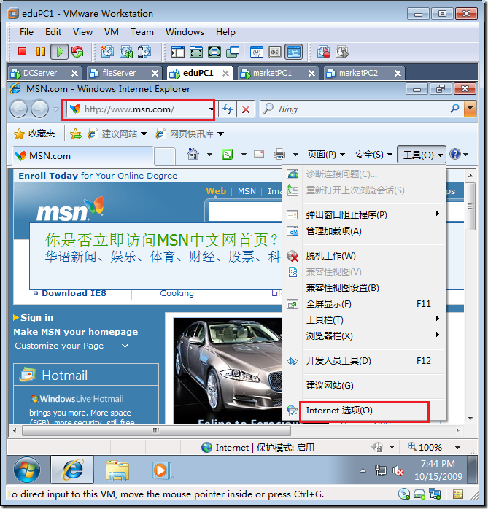Open the IE help question mark icon
Viewport: 488px width, 509px height.
click(455, 154)
